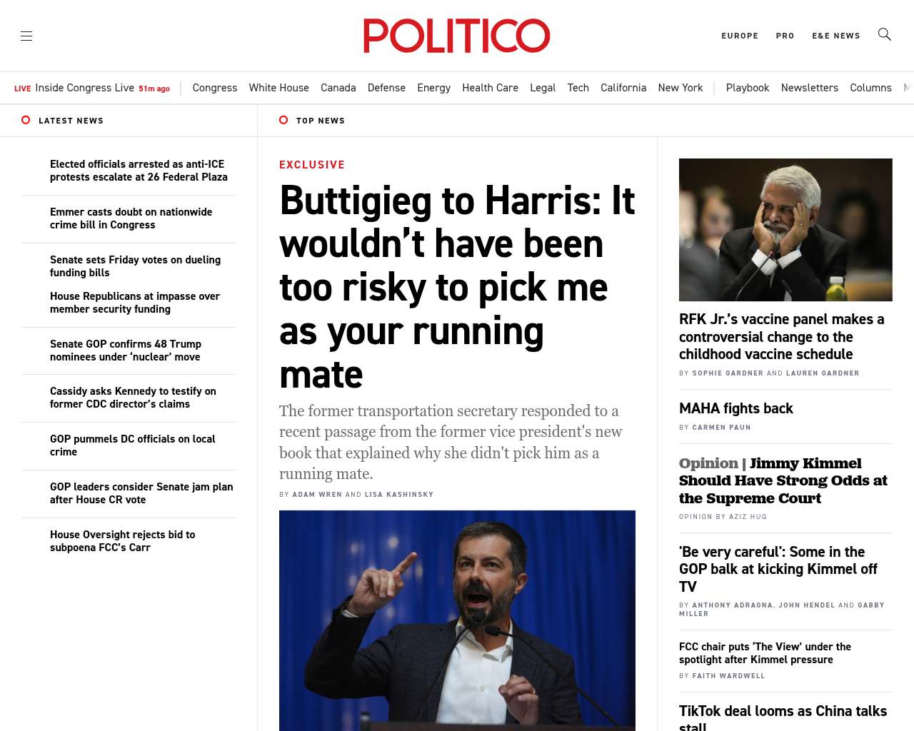Open Senate jam plan after CR vote story
914x731 pixels.
pos(141,493)
